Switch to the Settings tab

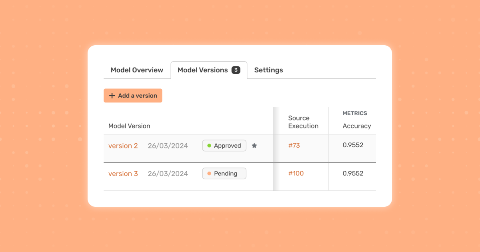(268, 70)
